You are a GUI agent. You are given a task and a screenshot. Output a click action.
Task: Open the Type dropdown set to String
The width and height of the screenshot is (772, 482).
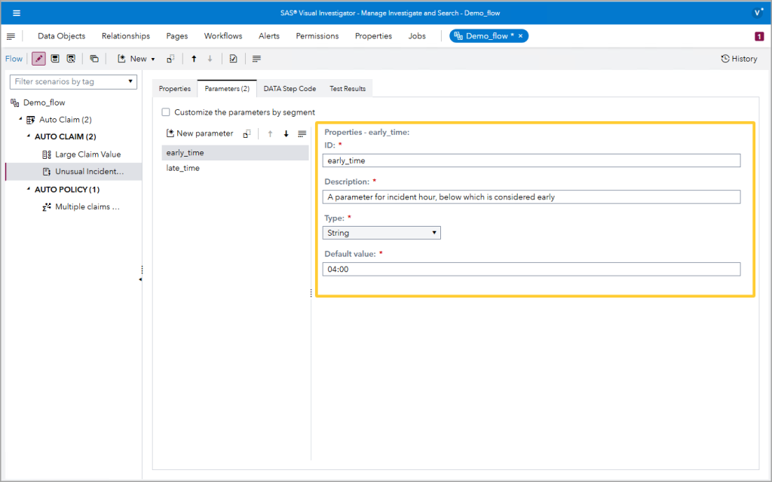382,233
